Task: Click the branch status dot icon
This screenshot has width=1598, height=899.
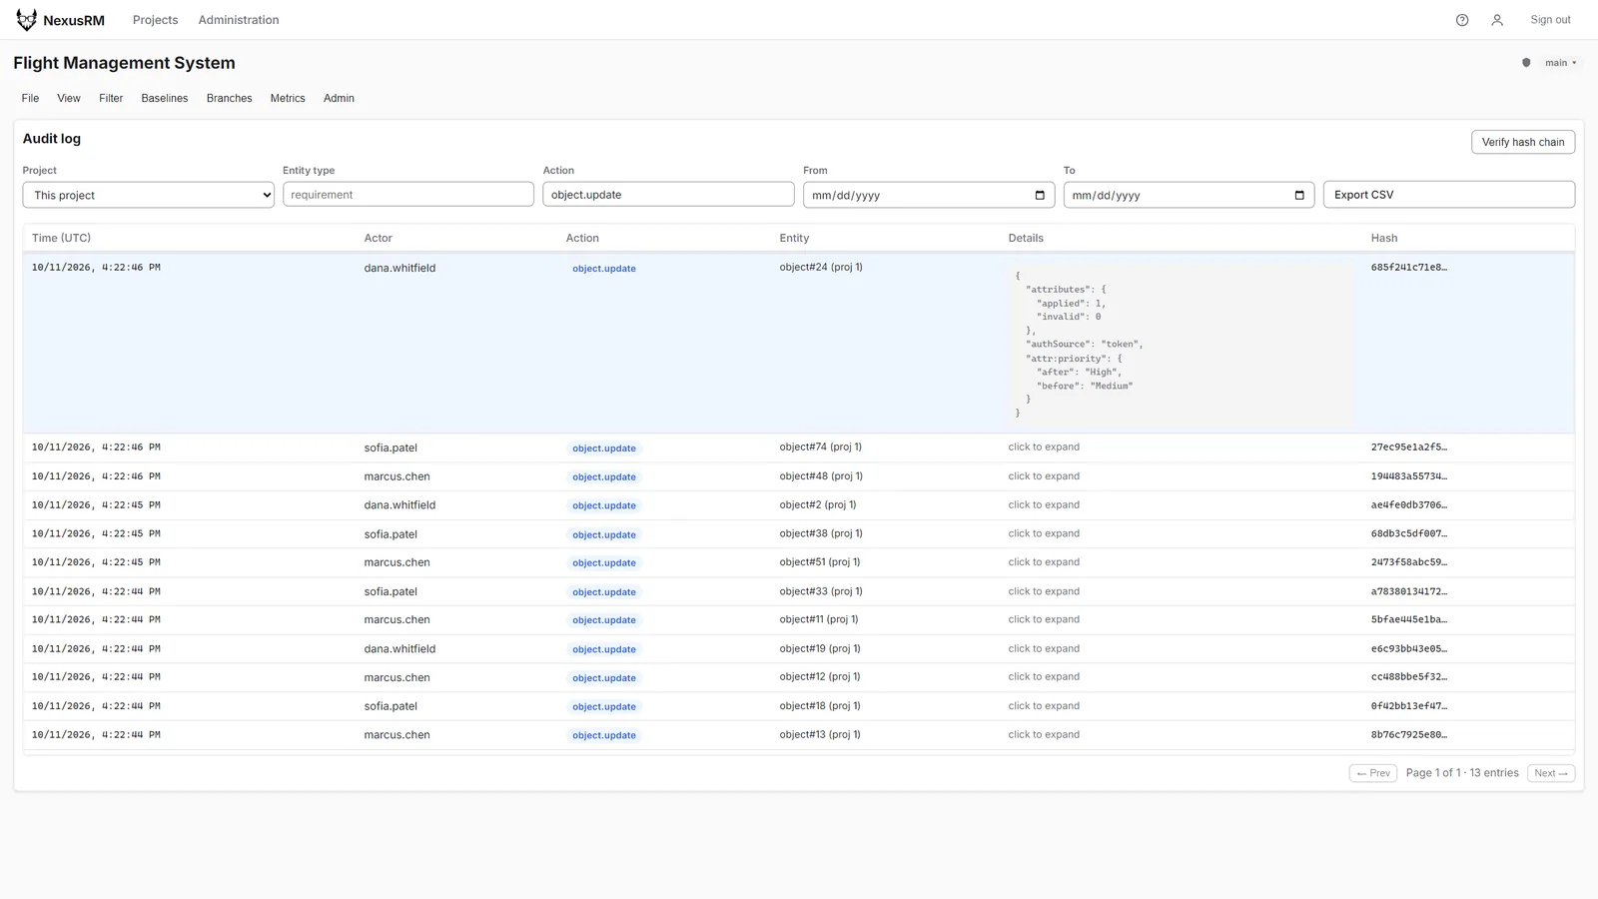Action: [1526, 63]
